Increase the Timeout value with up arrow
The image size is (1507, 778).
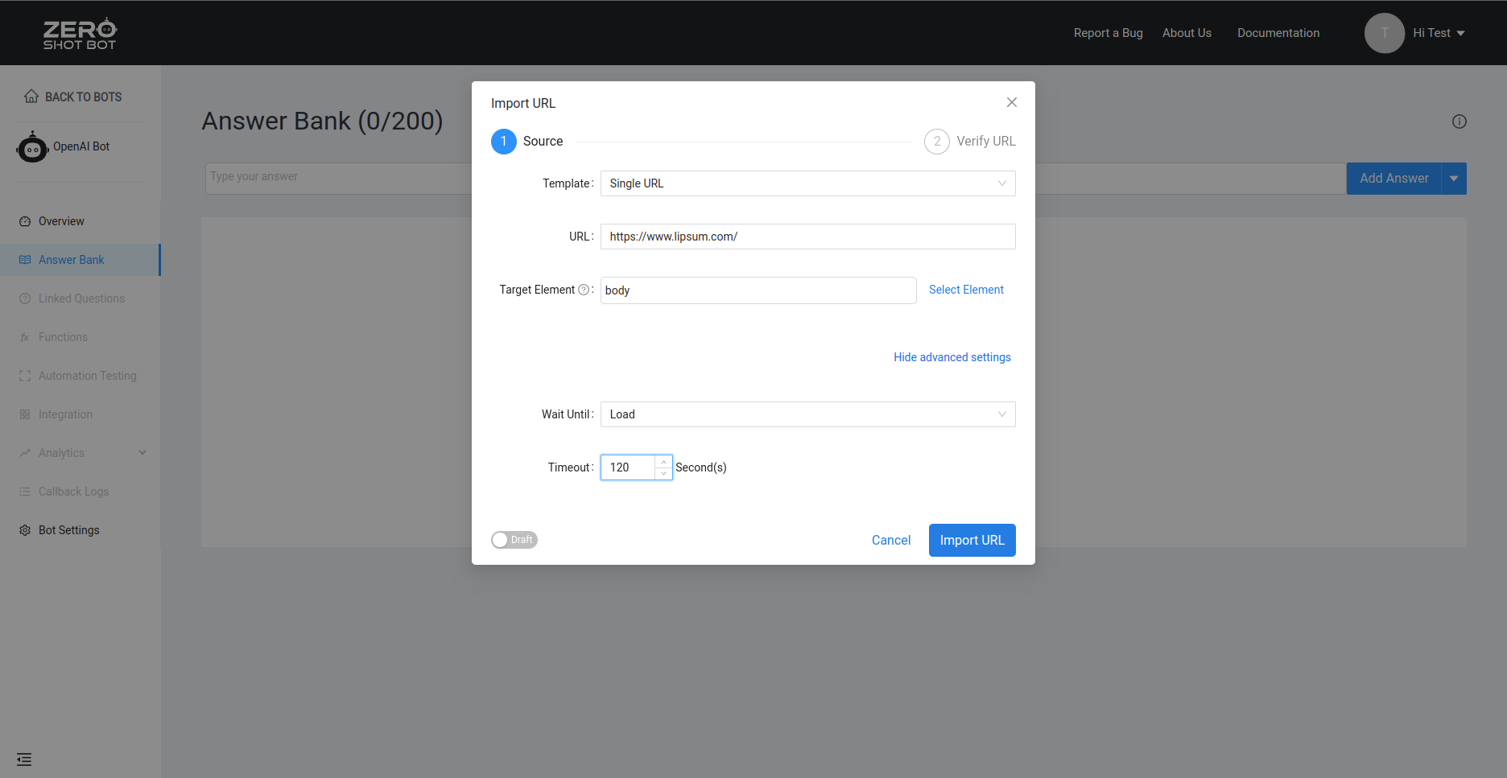[663, 461]
